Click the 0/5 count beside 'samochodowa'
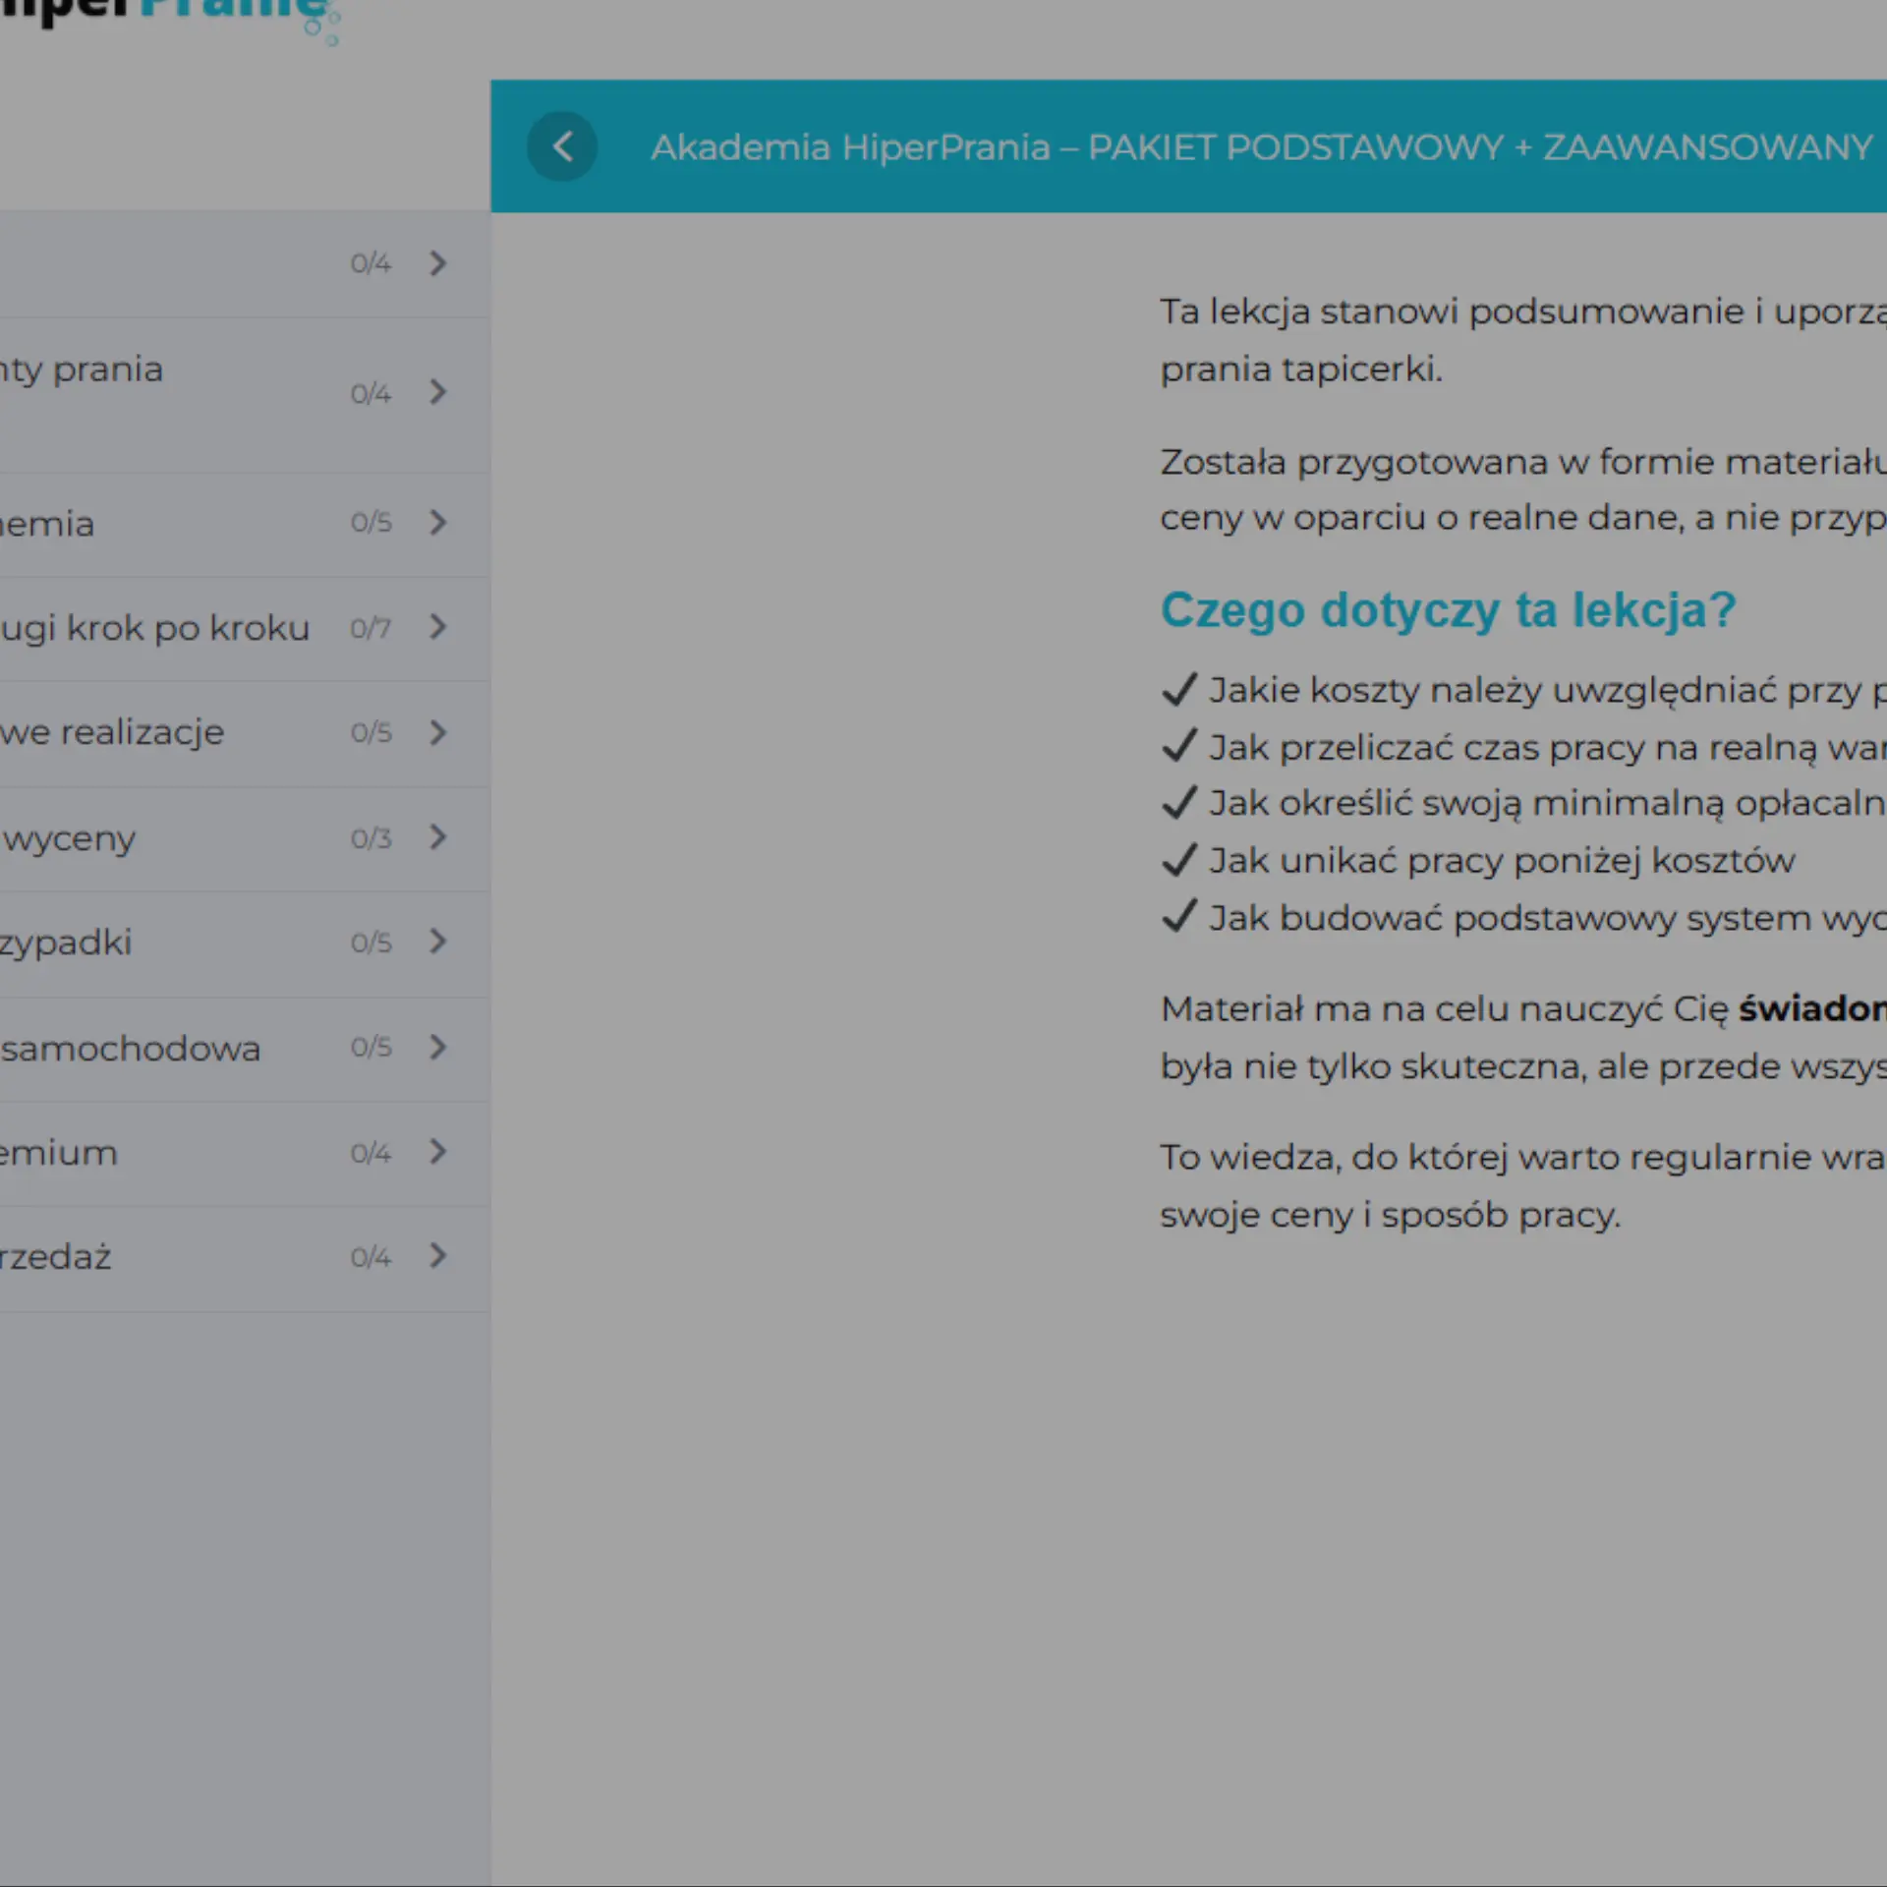 [x=371, y=1048]
